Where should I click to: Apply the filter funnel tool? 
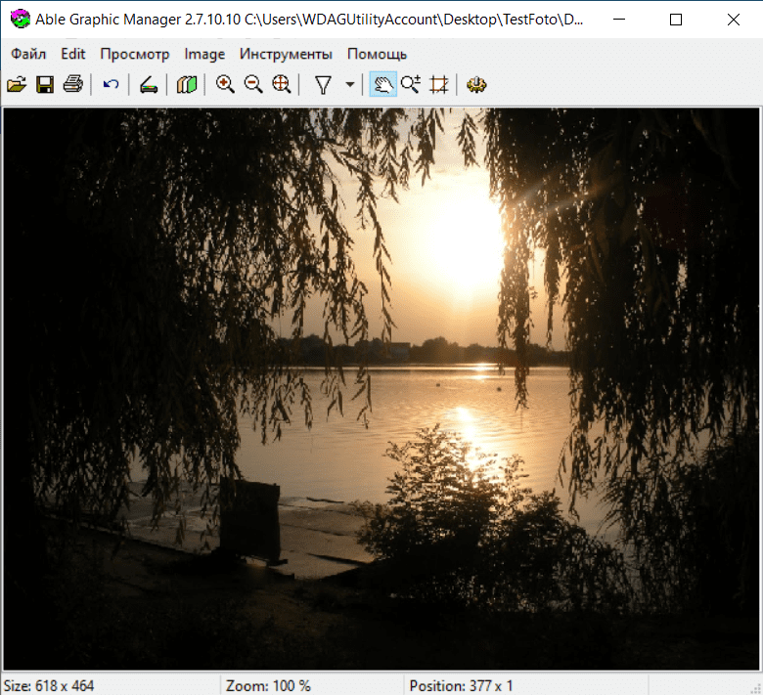(x=323, y=85)
